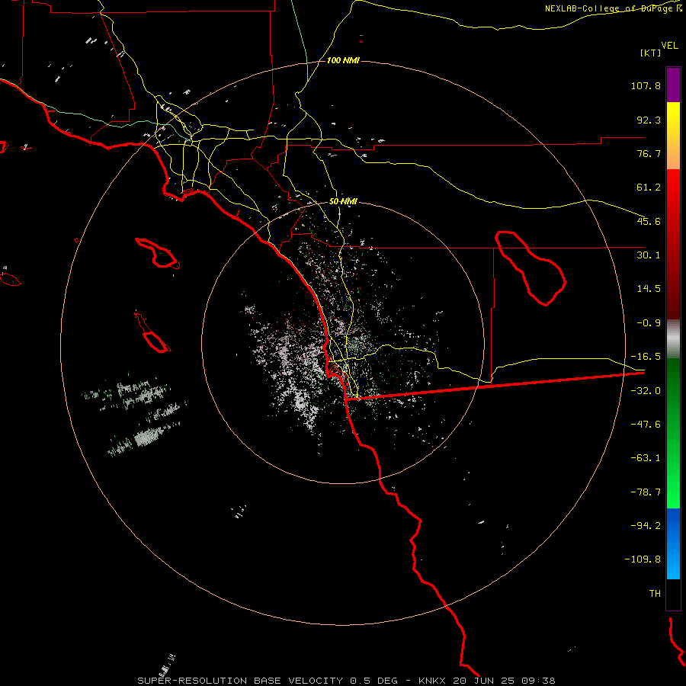Click the -32.0 velocity scale value
This screenshot has width=686, height=686.
(646, 391)
